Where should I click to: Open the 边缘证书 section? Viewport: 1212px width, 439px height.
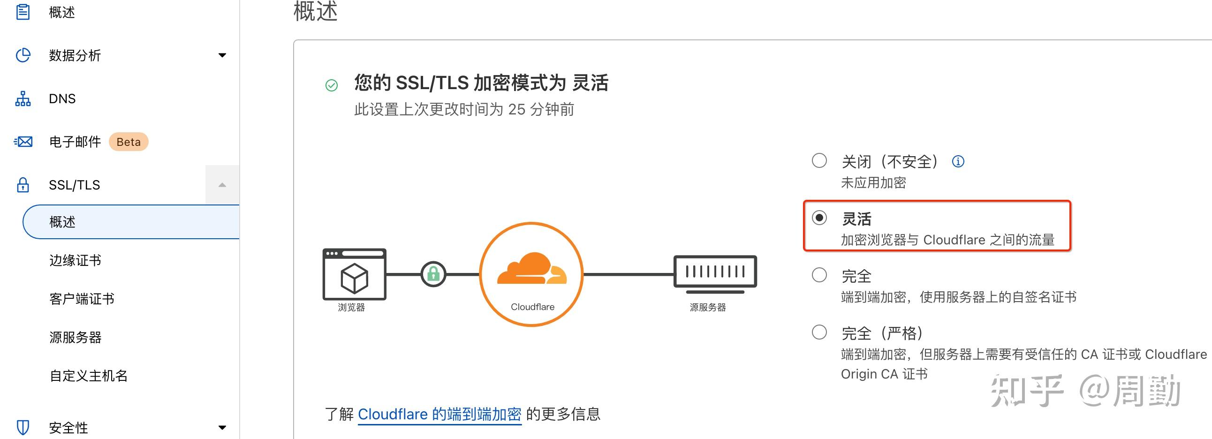75,260
